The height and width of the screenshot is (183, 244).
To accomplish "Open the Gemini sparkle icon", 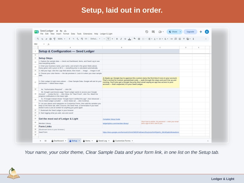I will coord(201,32).
